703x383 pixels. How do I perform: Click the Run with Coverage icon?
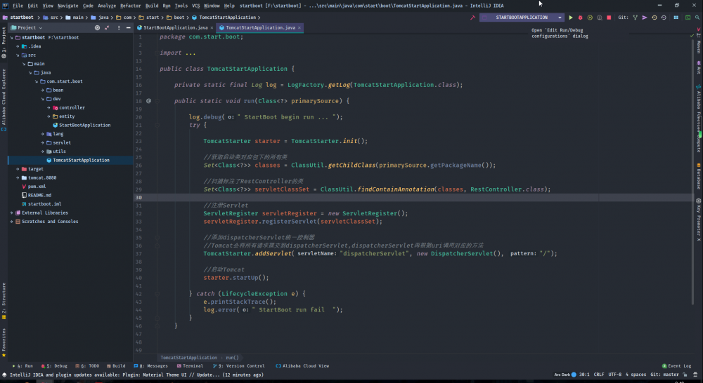[590, 17]
